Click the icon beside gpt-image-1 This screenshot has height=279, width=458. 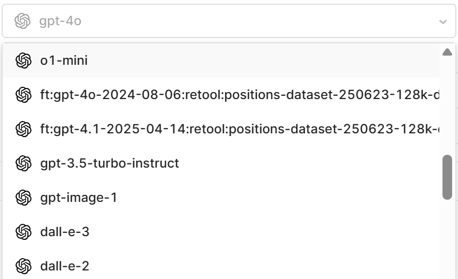click(x=24, y=198)
